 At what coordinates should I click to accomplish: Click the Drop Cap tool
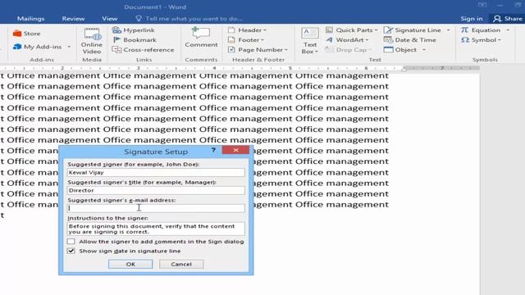(349, 49)
